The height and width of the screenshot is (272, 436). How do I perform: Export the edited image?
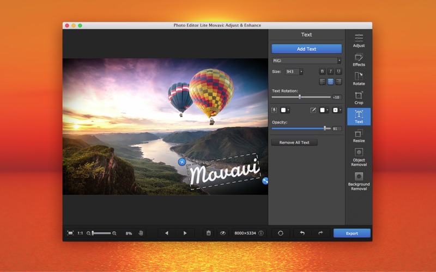[x=352, y=233]
